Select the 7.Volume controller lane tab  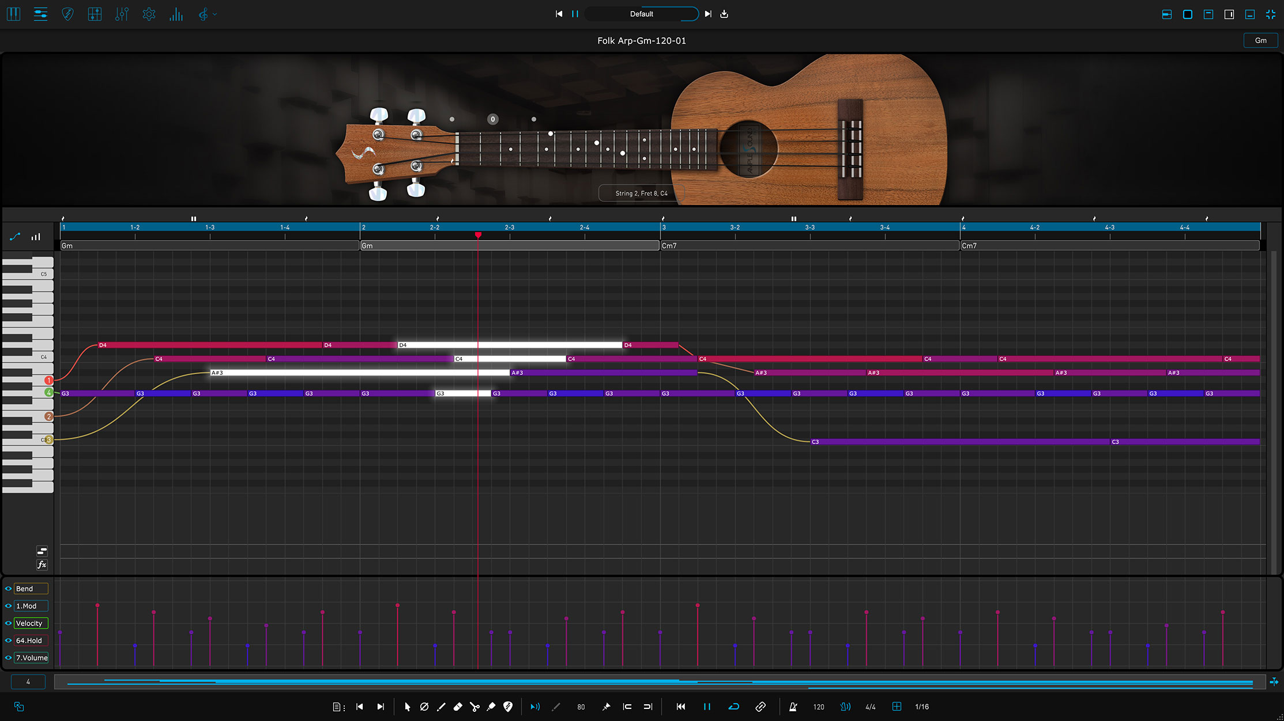click(31, 658)
